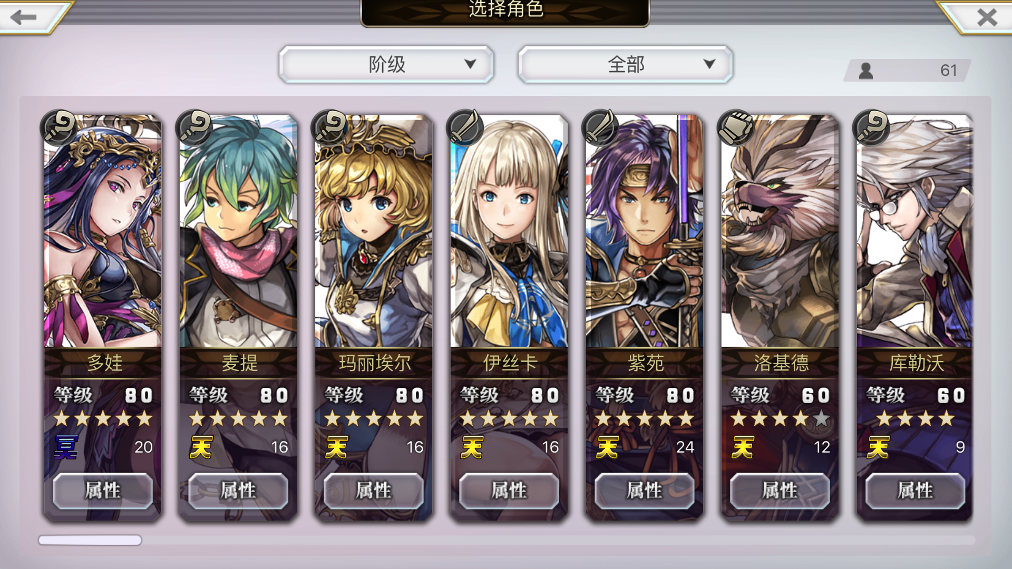The width and height of the screenshot is (1012, 569).
Task: Click the 天 element badge on 麦提
Action: [x=201, y=447]
